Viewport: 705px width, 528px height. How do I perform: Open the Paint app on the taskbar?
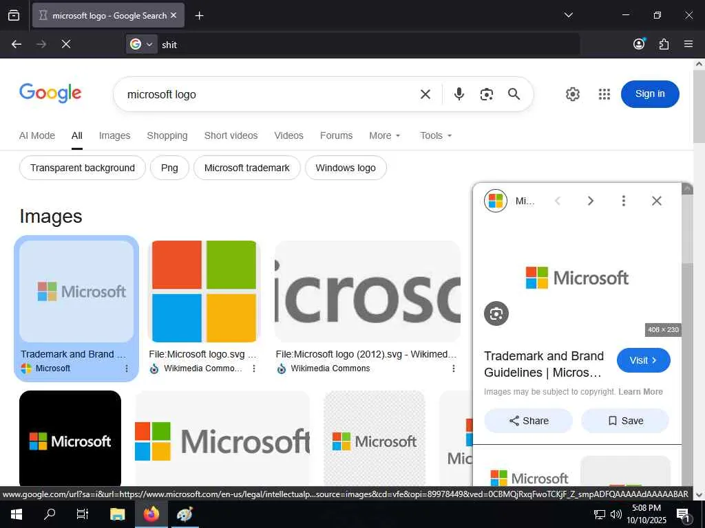(185, 514)
